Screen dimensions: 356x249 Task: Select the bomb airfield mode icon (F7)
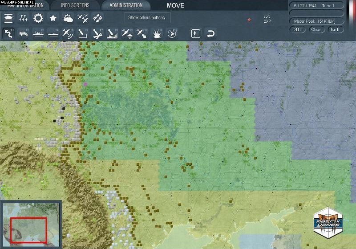click(x=97, y=33)
